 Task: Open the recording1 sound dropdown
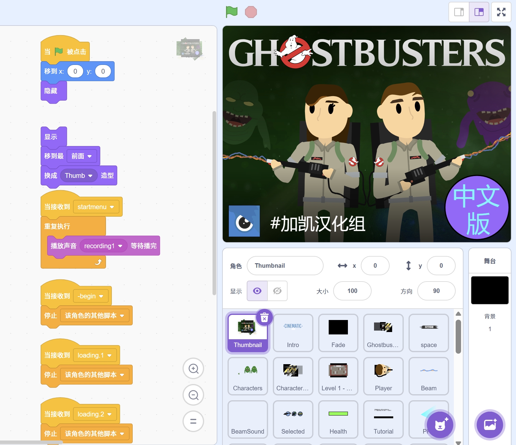click(120, 246)
